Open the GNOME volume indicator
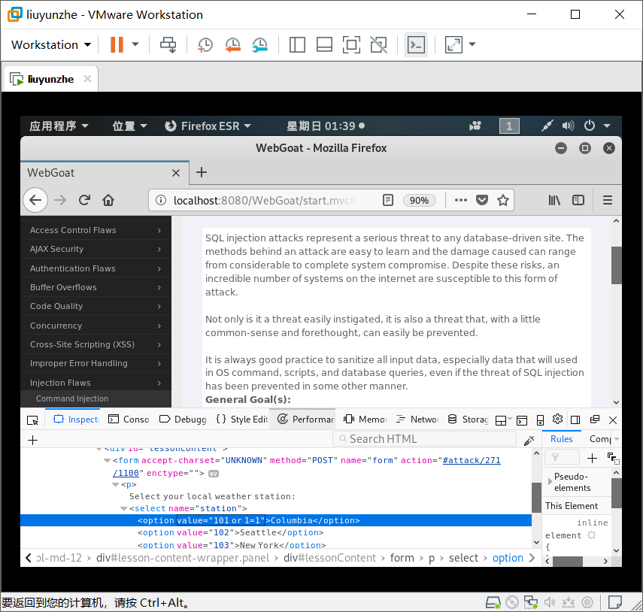Image resolution: width=643 pixels, height=612 pixels. (568, 126)
